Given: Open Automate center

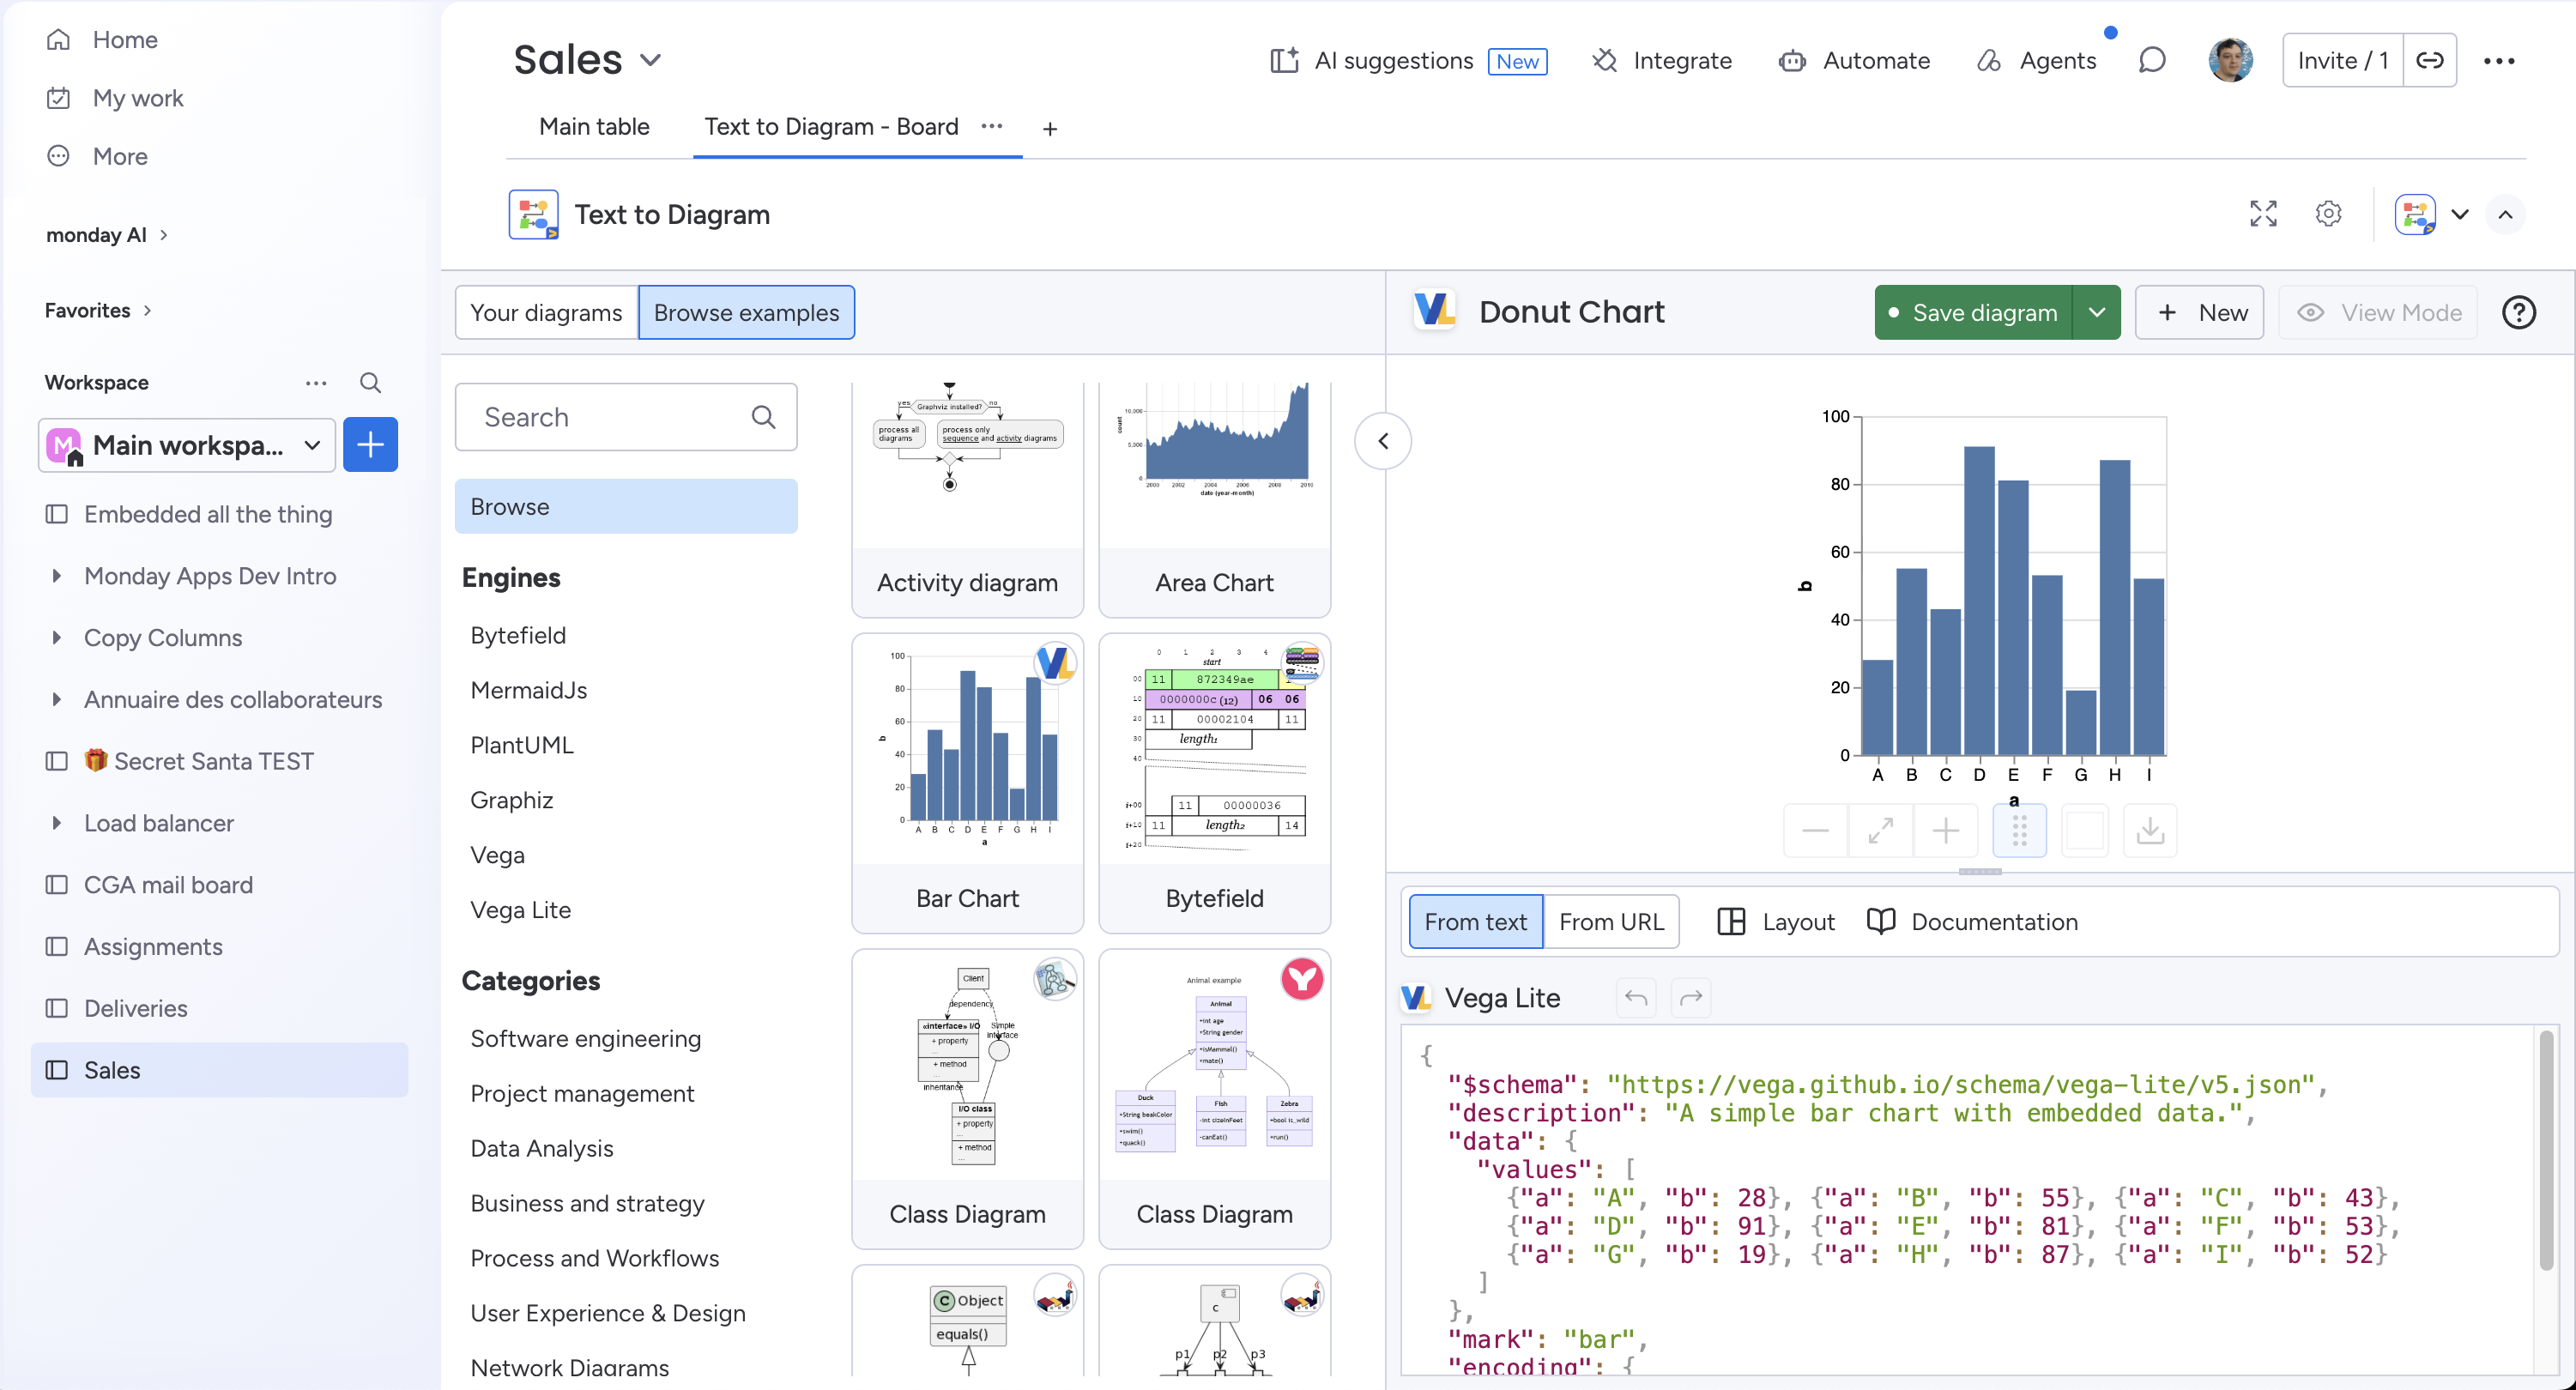Looking at the screenshot, I should (x=1854, y=61).
